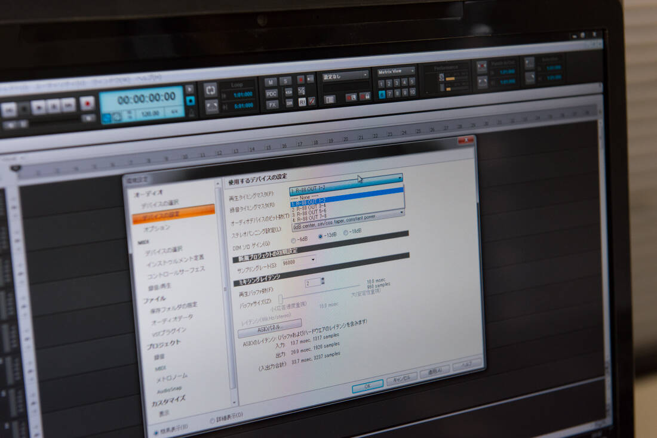Click the 00:00:00:00 time display
657x438 pixels.
tap(146, 99)
